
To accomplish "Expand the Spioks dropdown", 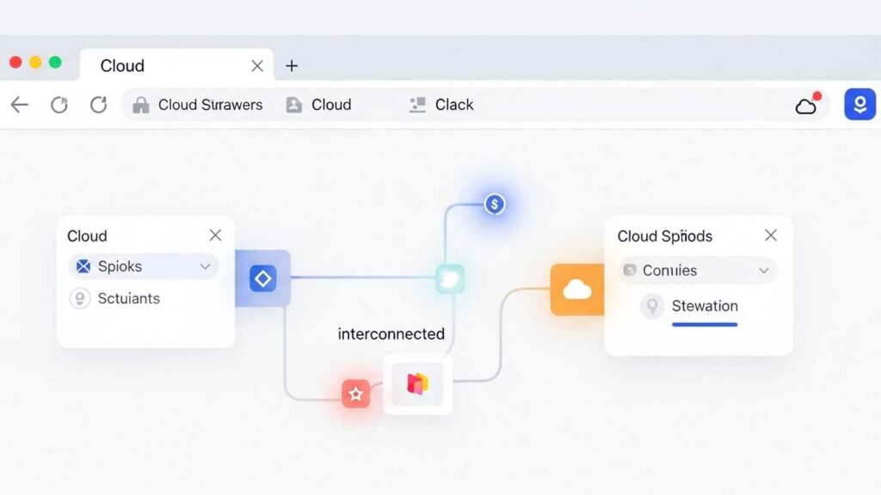I will [x=205, y=266].
